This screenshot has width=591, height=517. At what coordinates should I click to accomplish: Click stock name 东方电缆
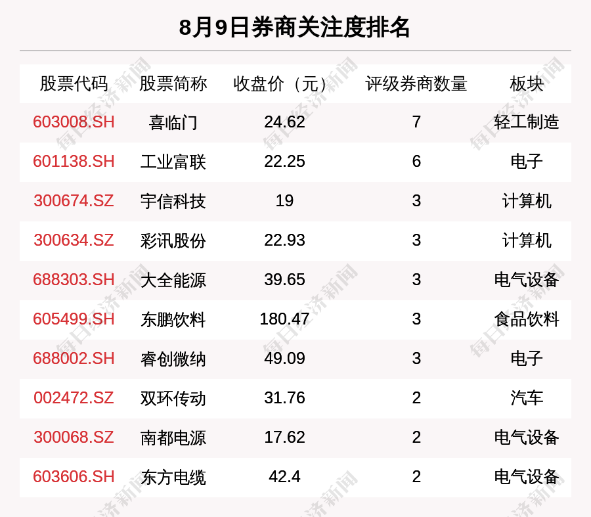click(x=173, y=477)
